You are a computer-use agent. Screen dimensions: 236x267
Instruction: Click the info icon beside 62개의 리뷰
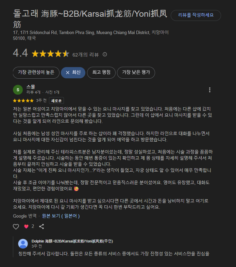[x=105, y=54]
